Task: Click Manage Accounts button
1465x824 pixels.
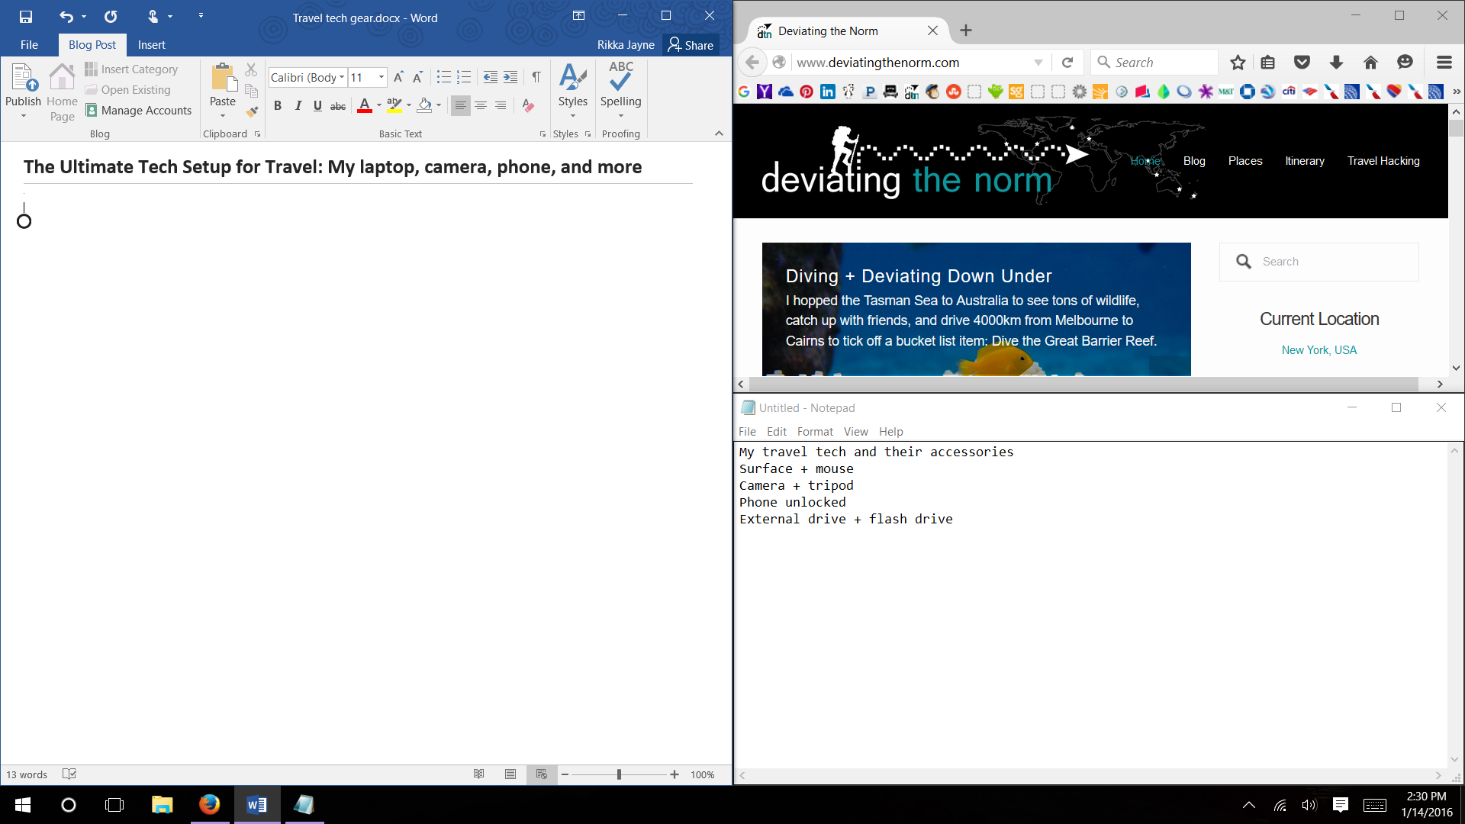Action: pyautogui.click(x=139, y=111)
